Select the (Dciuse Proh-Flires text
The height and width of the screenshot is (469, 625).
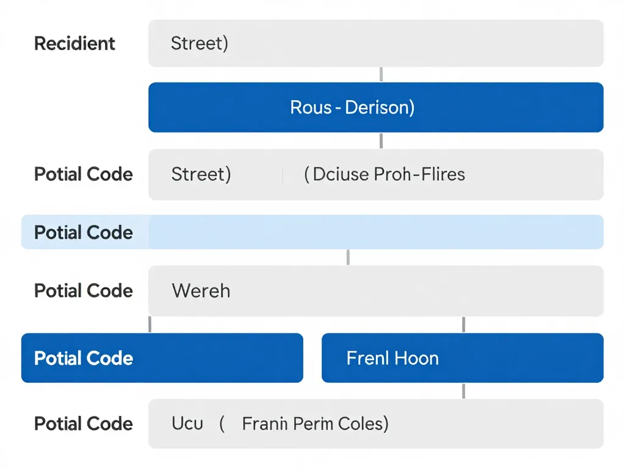[385, 175]
